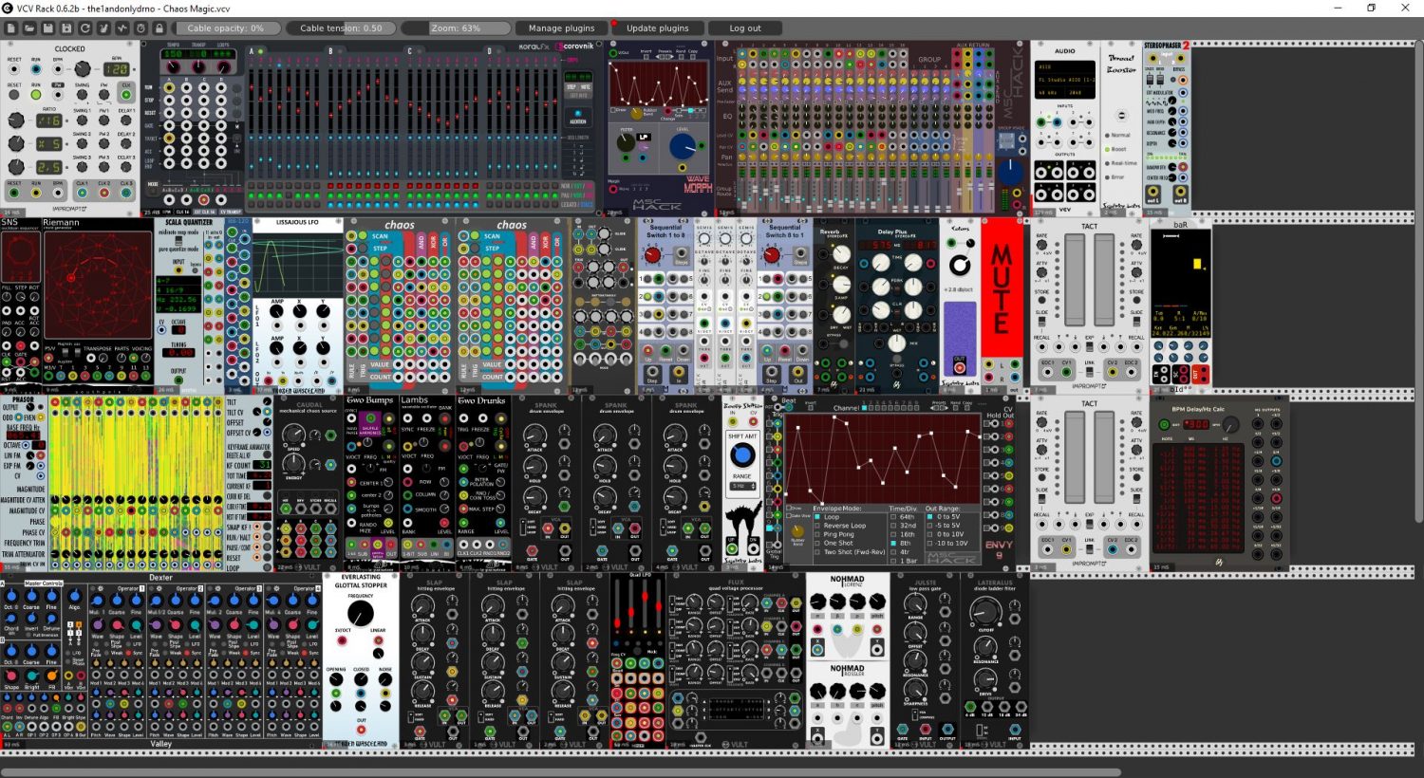The image size is (1424, 778).
Task: Disconnect all cables using the toolbar icon
Action: [x=103, y=28]
